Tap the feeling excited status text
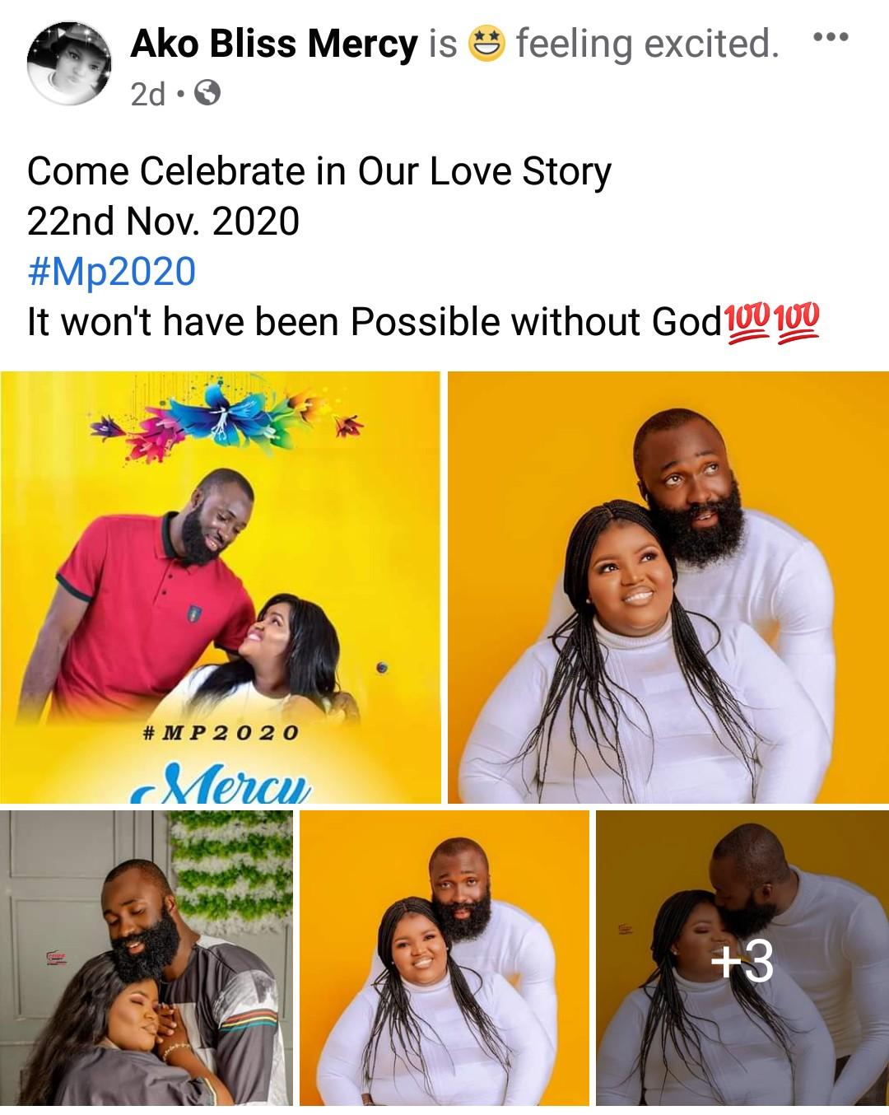 click(x=647, y=44)
